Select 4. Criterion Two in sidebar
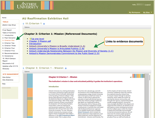 click(x=8, y=43)
